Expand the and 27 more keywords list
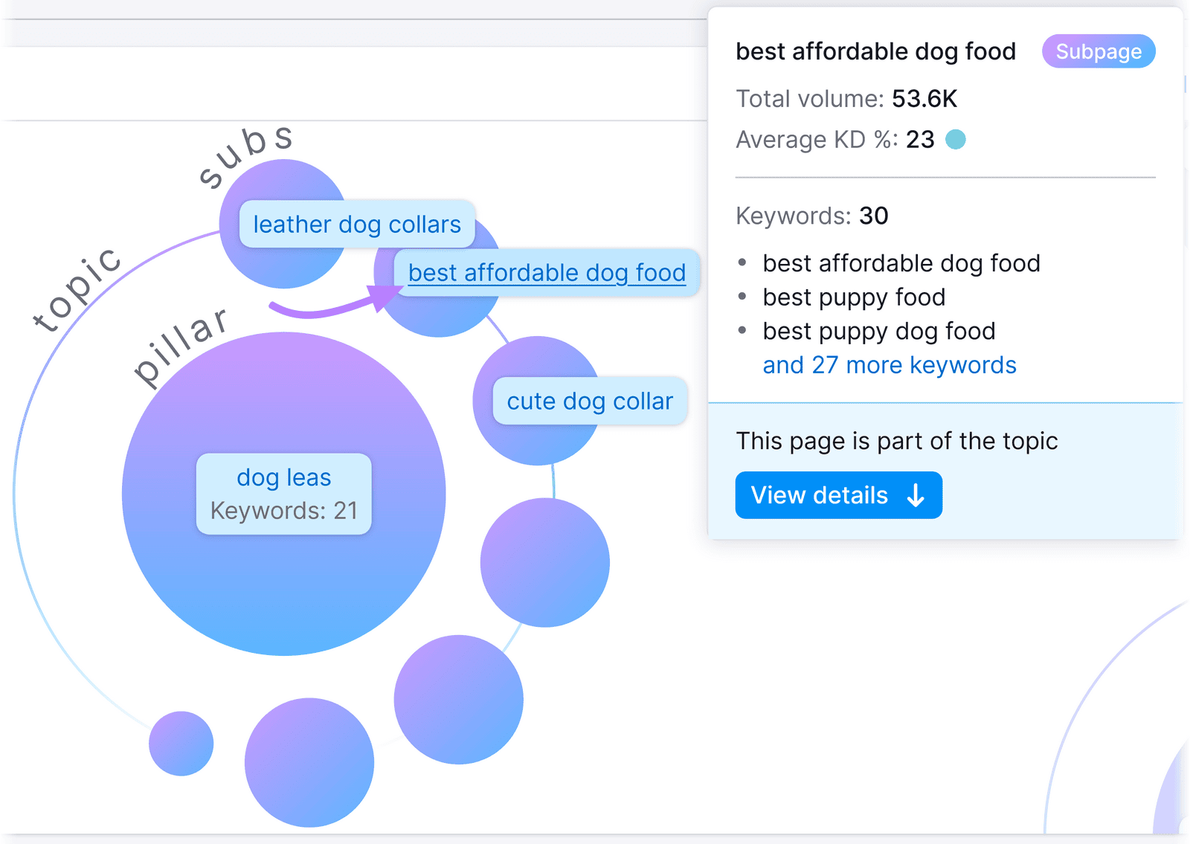This screenshot has width=1190, height=844. pos(889,364)
